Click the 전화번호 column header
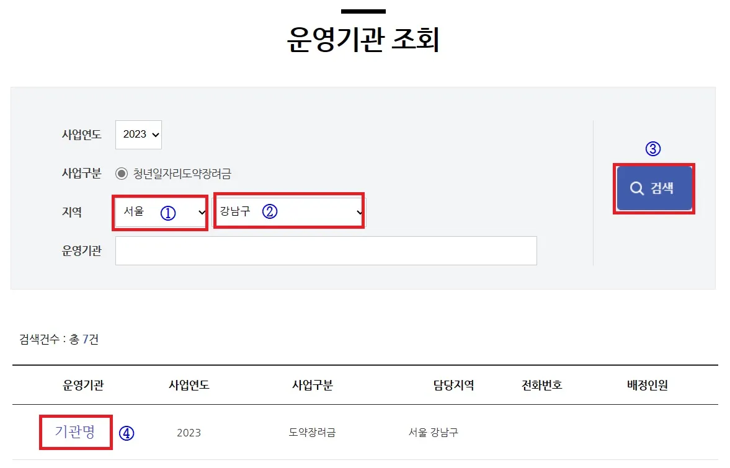Screen dimensions: 730x468 (x=543, y=384)
